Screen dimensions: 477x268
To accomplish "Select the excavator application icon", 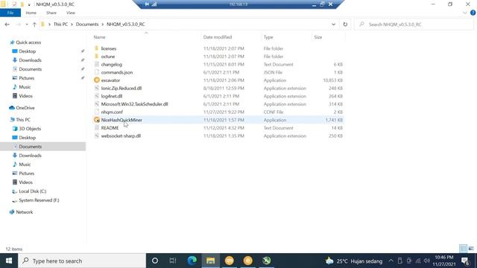I will (97, 80).
